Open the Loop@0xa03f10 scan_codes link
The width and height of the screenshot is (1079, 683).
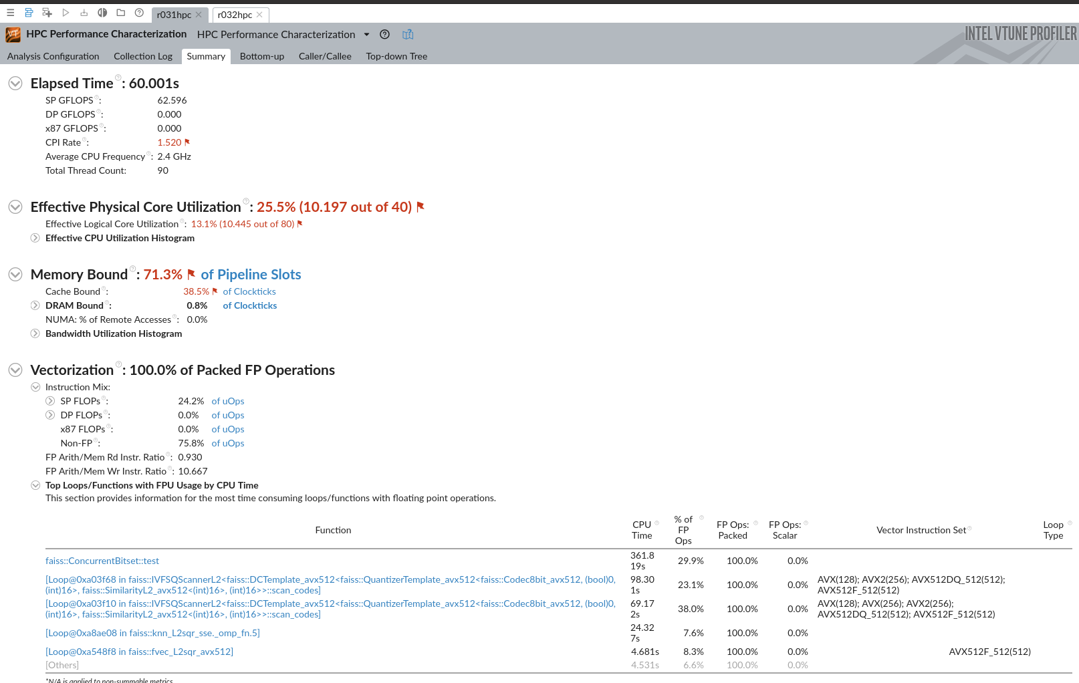(x=330, y=609)
